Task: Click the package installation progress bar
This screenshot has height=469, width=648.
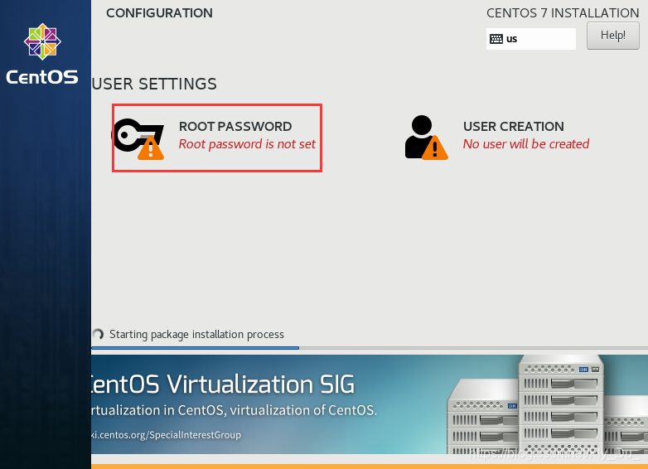Action: 370,348
